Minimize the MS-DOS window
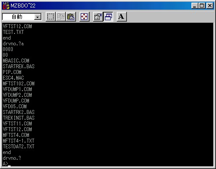Image resolution: width=216 pixels, height=169 pixels. coord(194,6)
